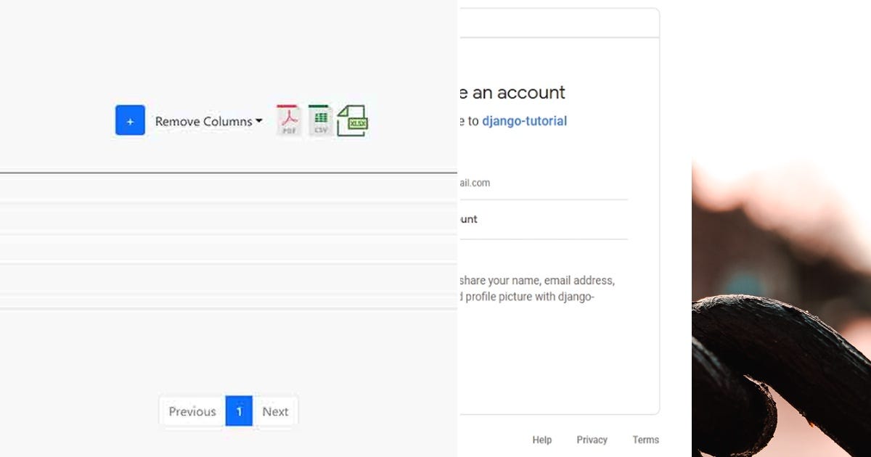The height and width of the screenshot is (457, 871).
Task: Select page 1 in the pagination bar
Action: click(239, 411)
